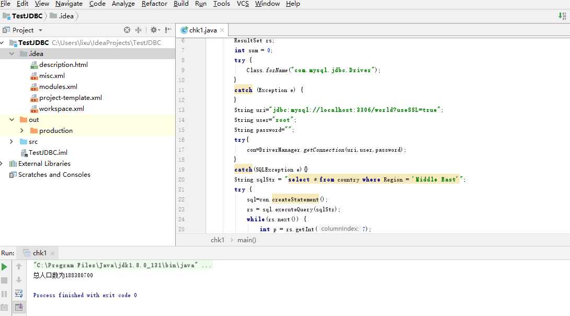The width and height of the screenshot is (570, 316).
Task: Click the TestJDBC.iml file icon
Action: point(24,153)
